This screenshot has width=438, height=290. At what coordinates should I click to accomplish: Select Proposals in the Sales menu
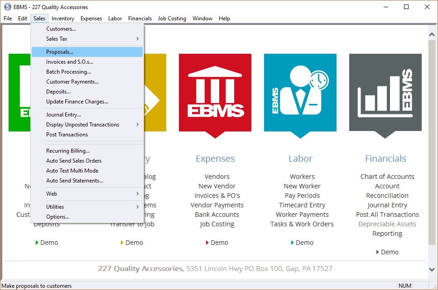coord(87,52)
